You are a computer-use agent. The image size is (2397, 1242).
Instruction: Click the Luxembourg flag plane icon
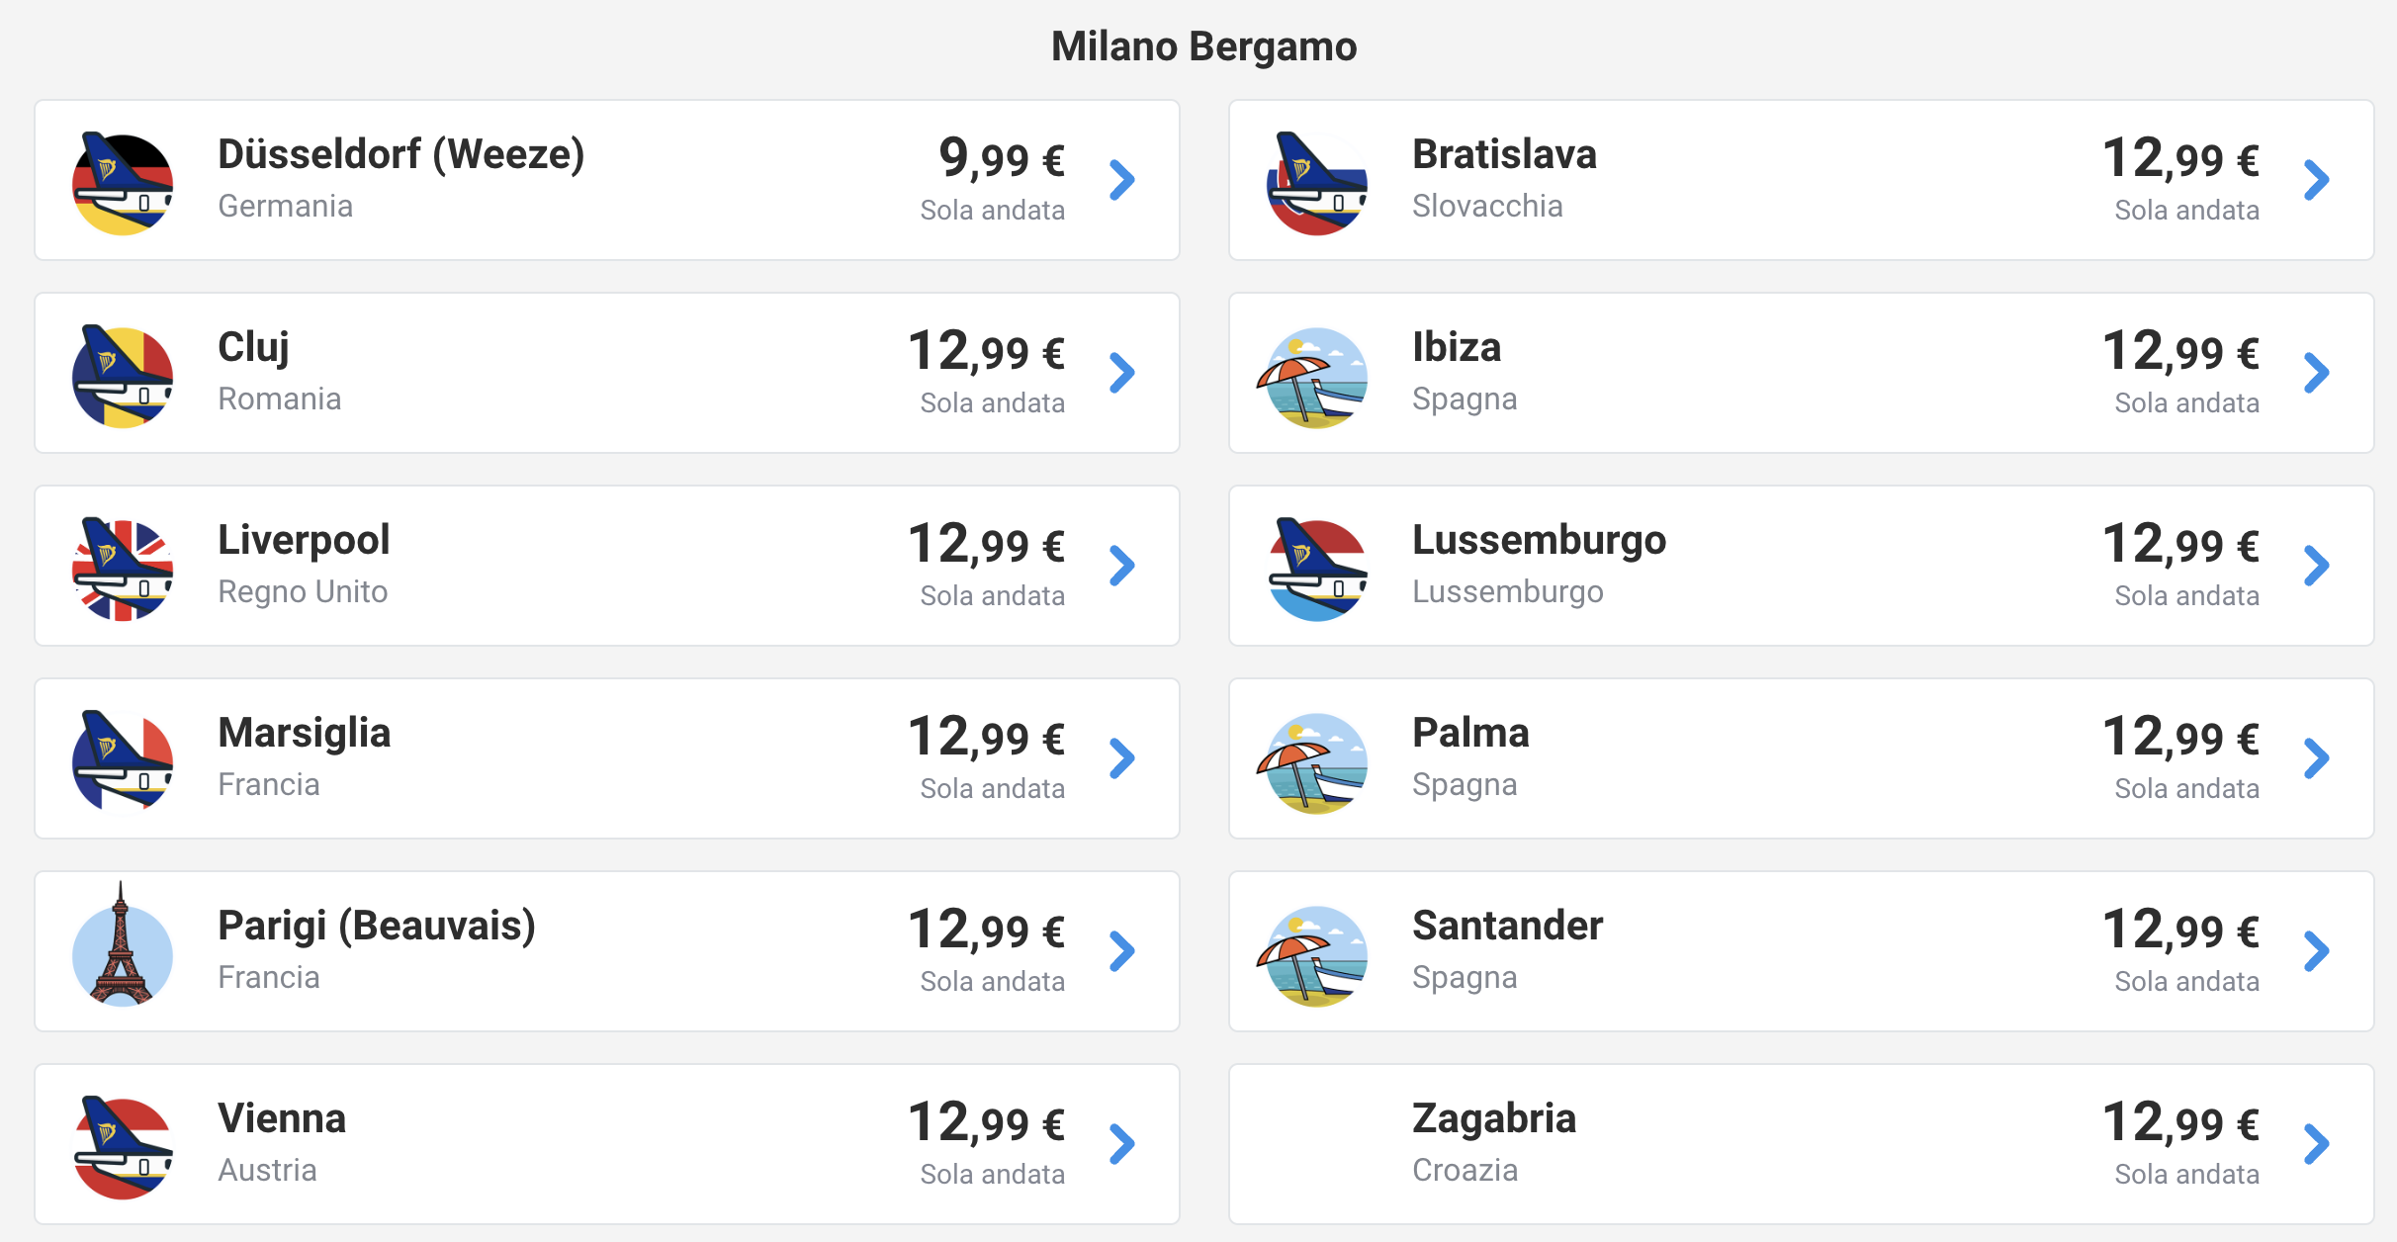tap(1317, 568)
